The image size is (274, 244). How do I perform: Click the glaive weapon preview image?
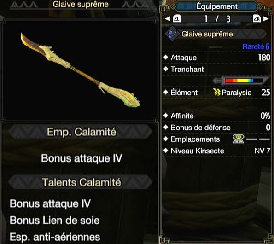pos(80,70)
